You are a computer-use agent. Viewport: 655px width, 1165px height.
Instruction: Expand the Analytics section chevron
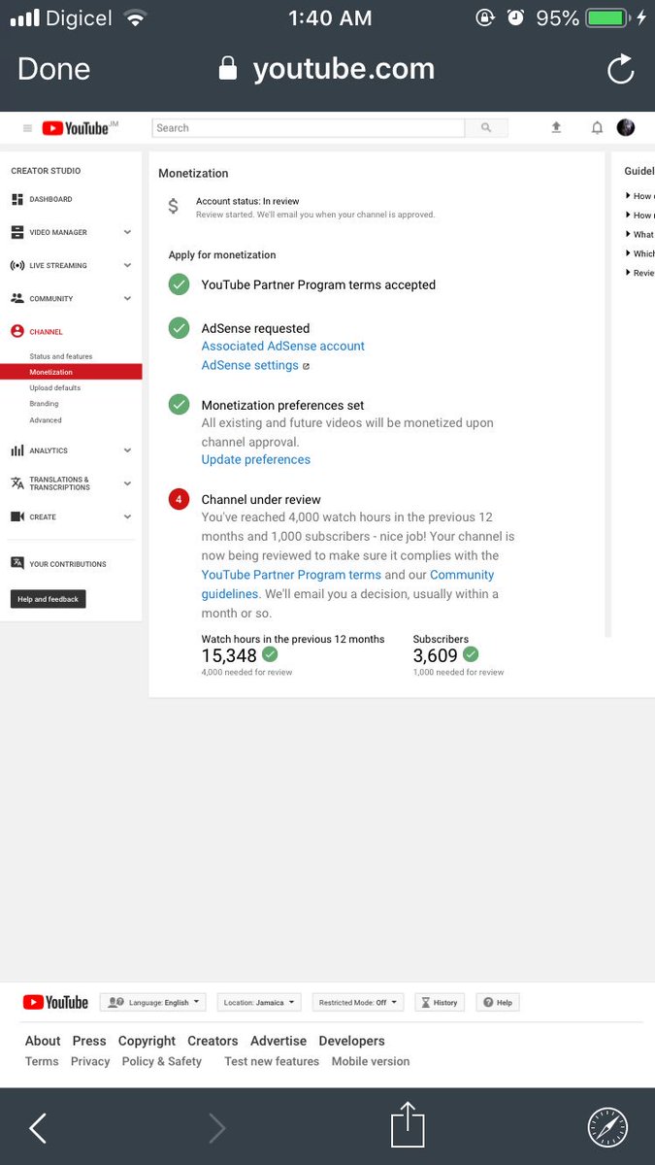click(x=127, y=450)
